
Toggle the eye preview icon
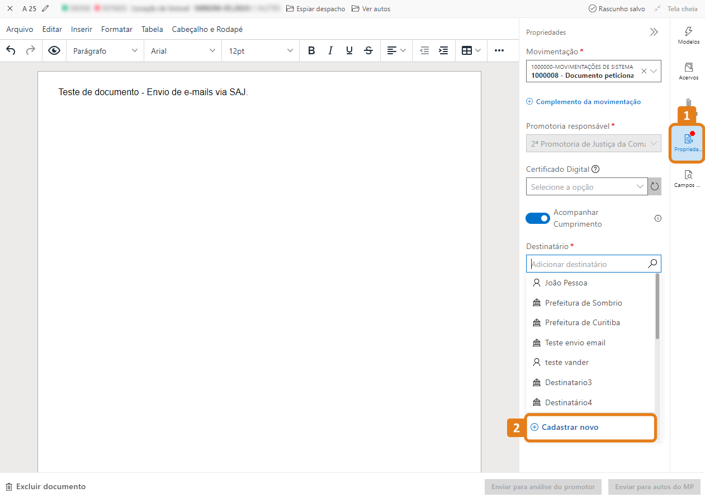(54, 51)
